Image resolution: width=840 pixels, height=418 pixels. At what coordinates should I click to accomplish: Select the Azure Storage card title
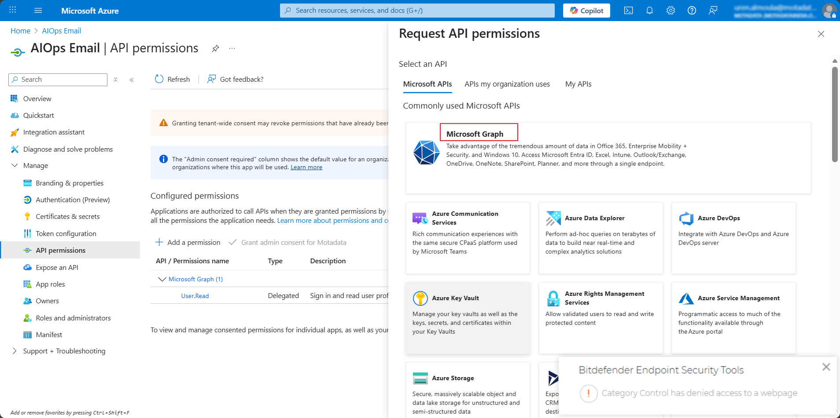[453, 378]
